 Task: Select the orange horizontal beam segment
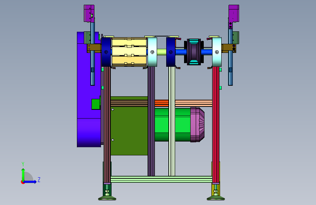coord(161,103)
